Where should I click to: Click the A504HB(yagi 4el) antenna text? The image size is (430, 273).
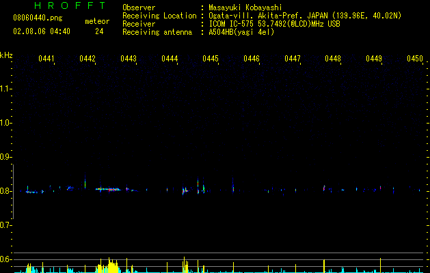pos(241,32)
